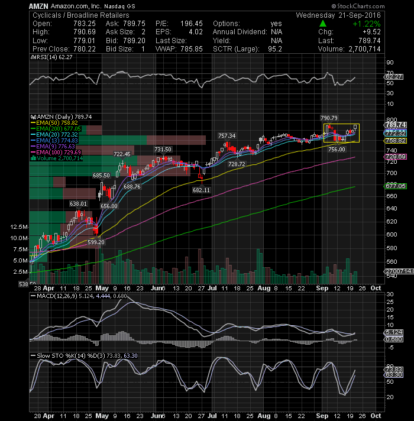Click the 656.00 price label
Viewport: 414px width, 421px height.
pos(109,206)
